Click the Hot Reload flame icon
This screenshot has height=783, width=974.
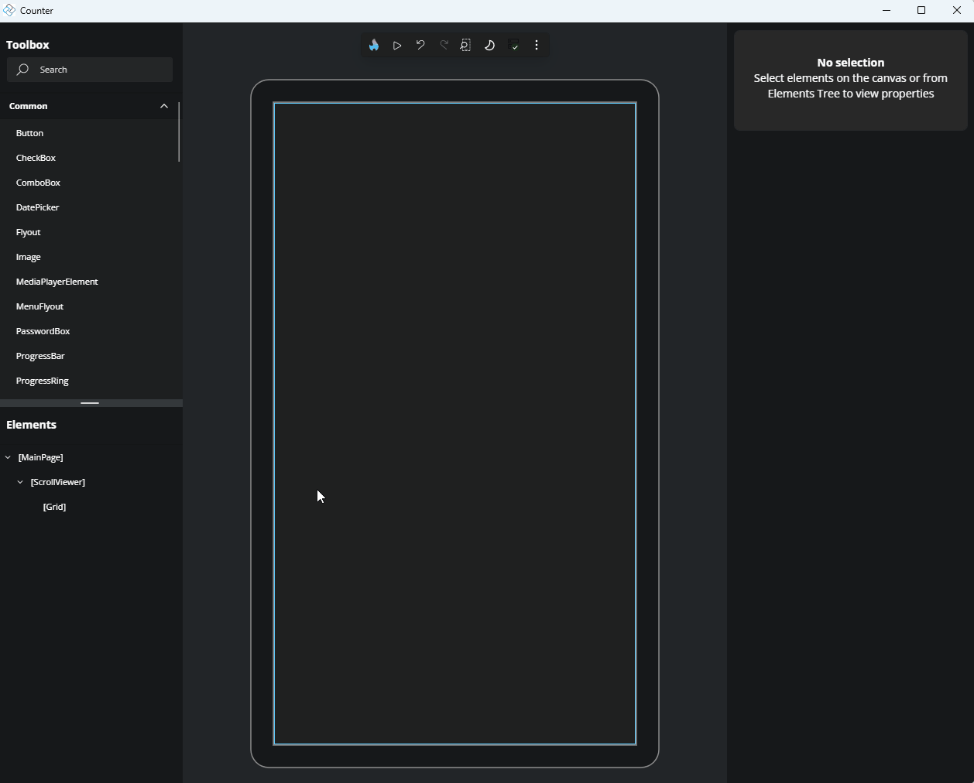pyautogui.click(x=374, y=45)
